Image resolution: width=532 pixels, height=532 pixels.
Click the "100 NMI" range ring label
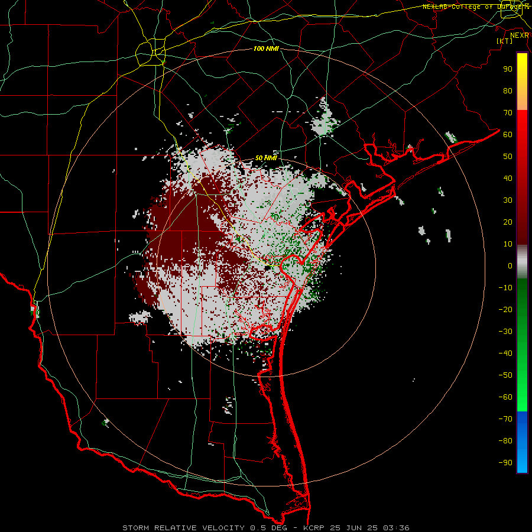pyautogui.click(x=266, y=48)
